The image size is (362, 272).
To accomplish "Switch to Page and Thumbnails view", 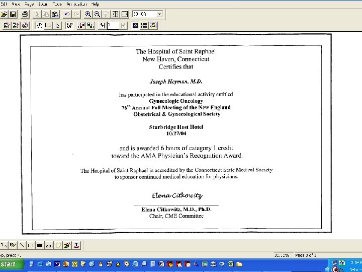I will [x=153, y=25].
